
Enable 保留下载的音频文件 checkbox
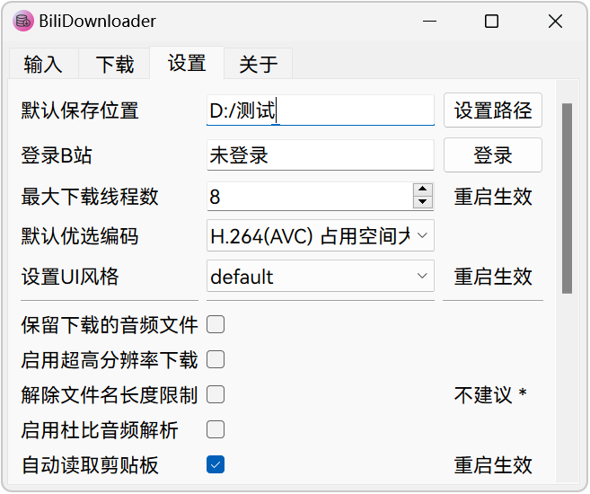[216, 325]
